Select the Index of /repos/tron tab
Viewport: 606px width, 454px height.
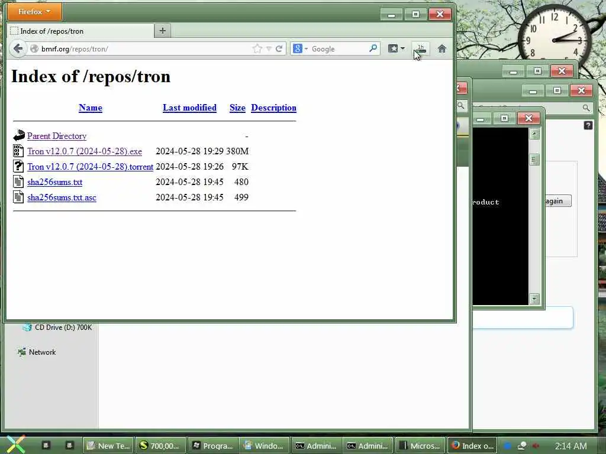[x=80, y=31]
